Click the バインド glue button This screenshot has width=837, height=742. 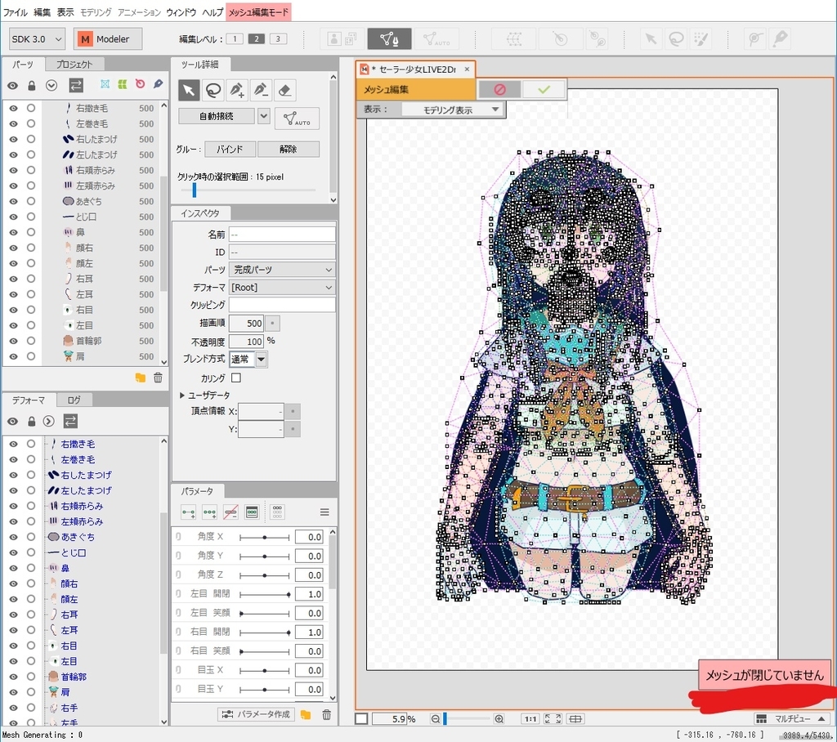pyautogui.click(x=230, y=149)
